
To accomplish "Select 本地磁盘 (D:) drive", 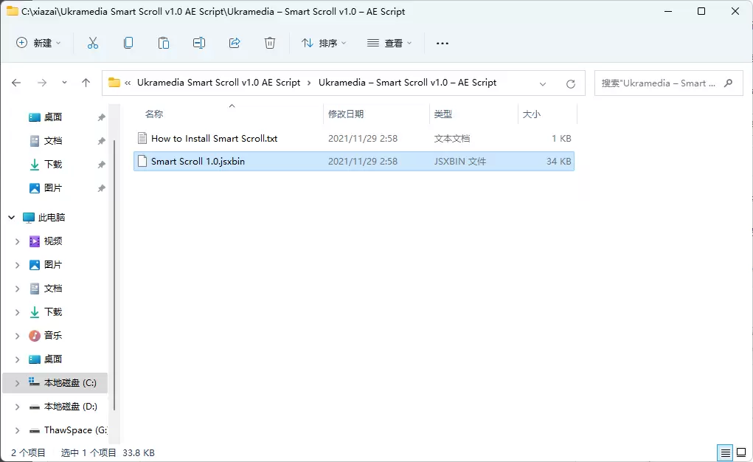I will [x=70, y=407].
